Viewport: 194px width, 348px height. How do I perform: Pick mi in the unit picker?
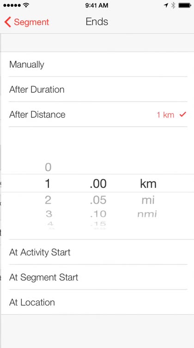click(x=148, y=200)
